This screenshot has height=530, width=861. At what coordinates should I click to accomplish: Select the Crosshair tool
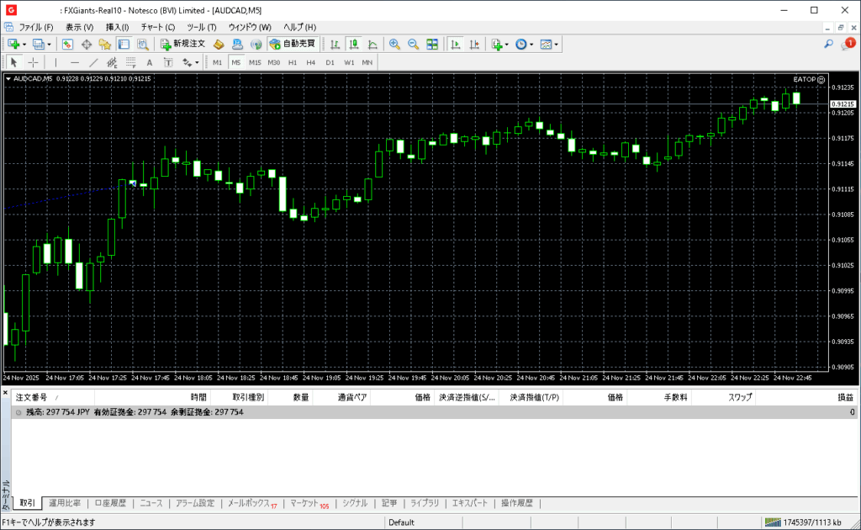tap(34, 62)
